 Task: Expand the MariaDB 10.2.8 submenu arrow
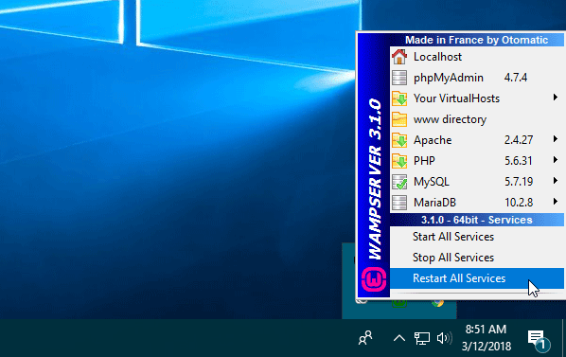click(556, 202)
